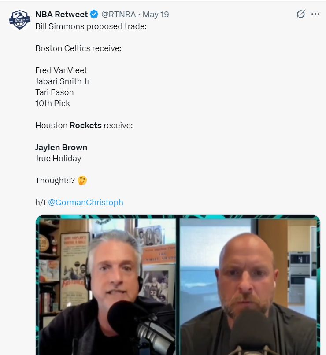Click the Boston Celtics receive text
Viewport: 326px width, 355px height.
tap(78, 48)
